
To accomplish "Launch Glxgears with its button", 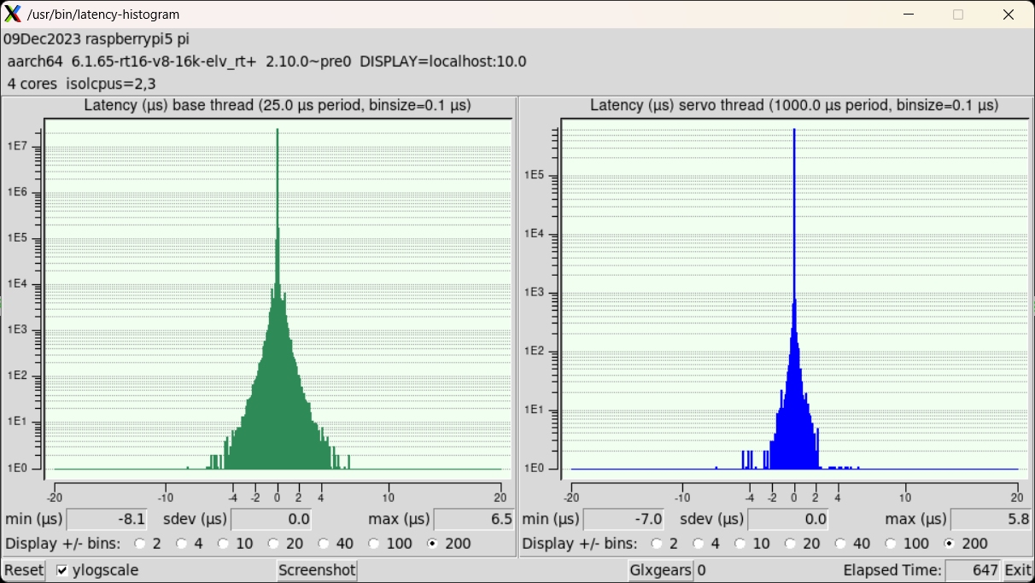I will [661, 570].
